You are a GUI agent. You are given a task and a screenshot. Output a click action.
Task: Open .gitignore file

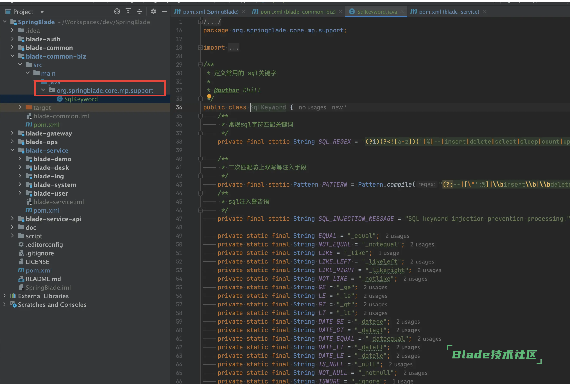40,253
